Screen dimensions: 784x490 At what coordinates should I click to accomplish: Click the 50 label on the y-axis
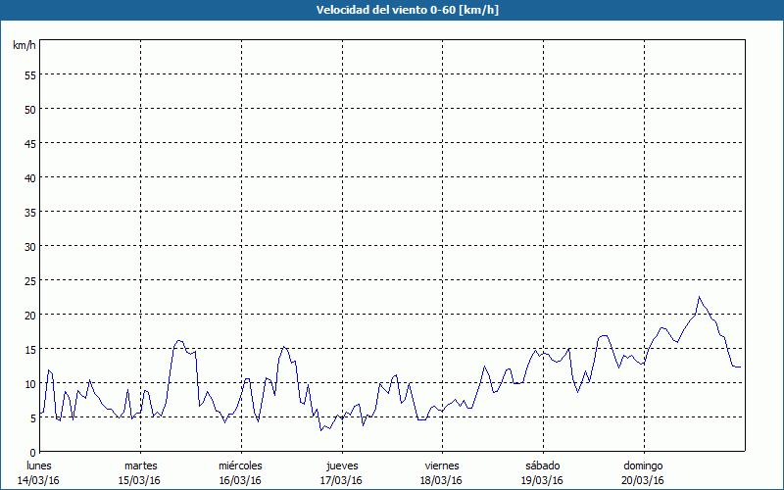29,109
